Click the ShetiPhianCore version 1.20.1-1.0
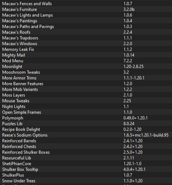 132,164
